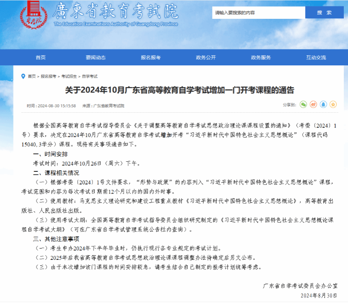Click the 自学考试 breadcrumb link
The height and width of the screenshot is (303, 348).
[89, 77]
